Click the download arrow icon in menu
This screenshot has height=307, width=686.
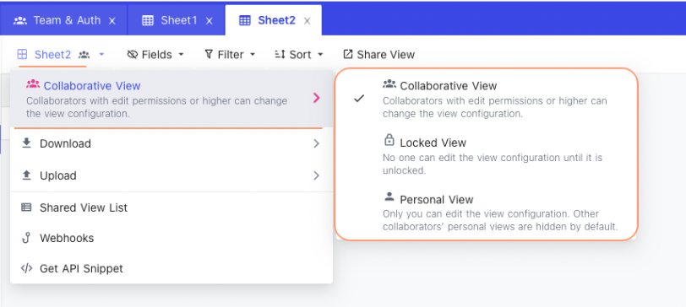tap(27, 143)
